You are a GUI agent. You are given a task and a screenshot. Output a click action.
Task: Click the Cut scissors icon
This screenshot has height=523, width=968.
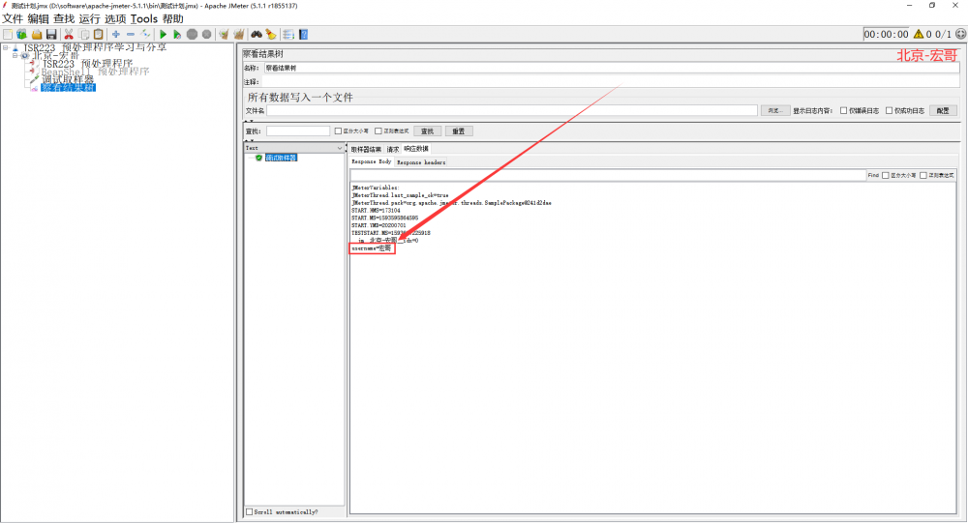tap(69, 35)
